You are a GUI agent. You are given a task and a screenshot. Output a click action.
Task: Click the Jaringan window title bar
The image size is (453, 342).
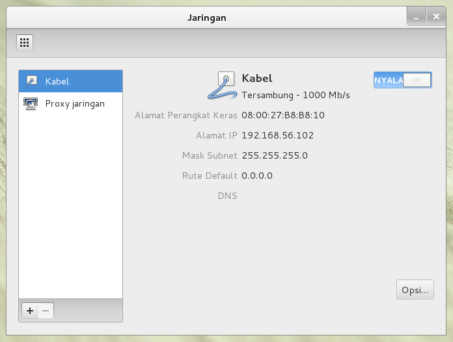(206, 18)
